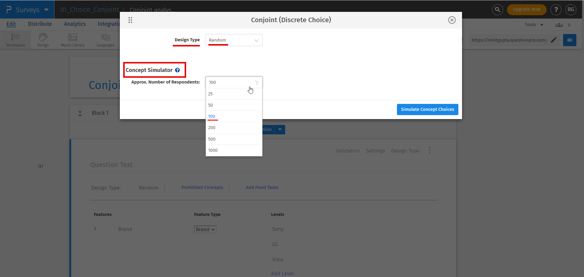Expand the Surveys product dropdown
This screenshot has width=584, height=277.
click(x=46, y=10)
